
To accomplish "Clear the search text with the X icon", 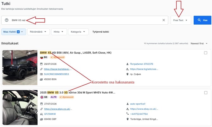I will [x=164, y=20].
